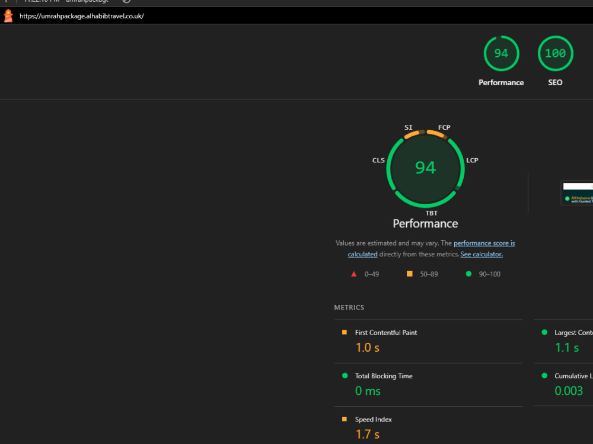Viewport: 593px width, 444px height.
Task: Click the 1.1 s Largest Contentful Paint value
Action: (566, 348)
